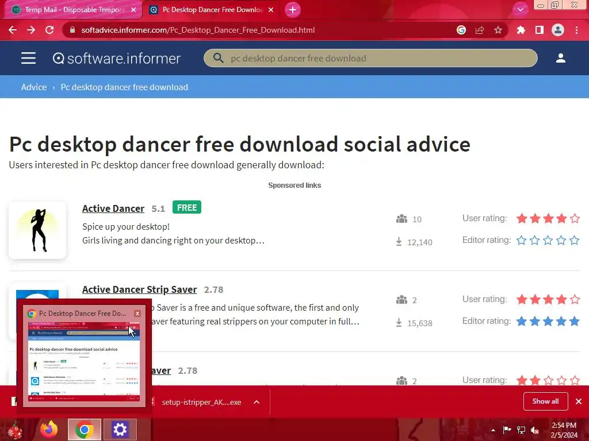Image resolution: width=589 pixels, height=441 pixels.
Task: Open clock showing 2:54 PM
Action: tap(564, 430)
